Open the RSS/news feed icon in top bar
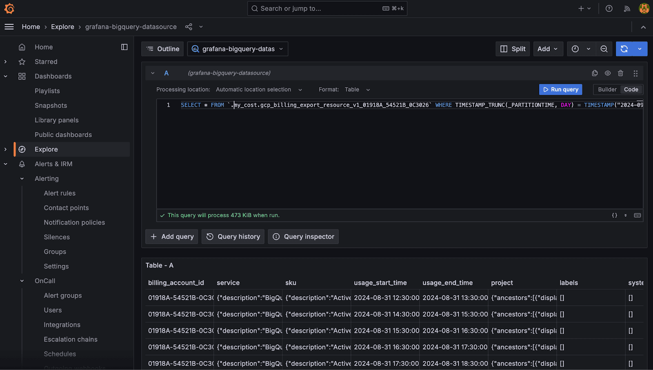 tap(627, 8)
